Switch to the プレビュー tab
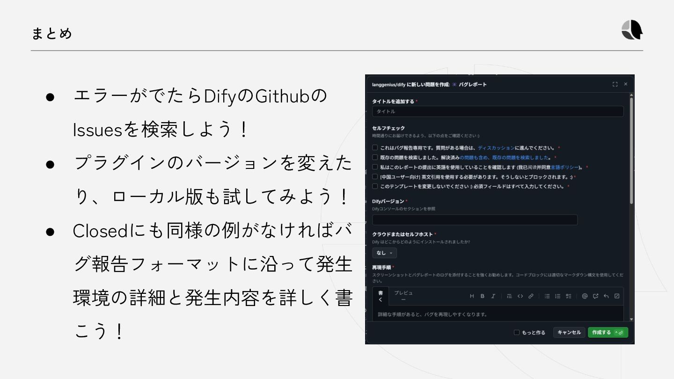Screen dimensions: 674x379 pos(403,296)
